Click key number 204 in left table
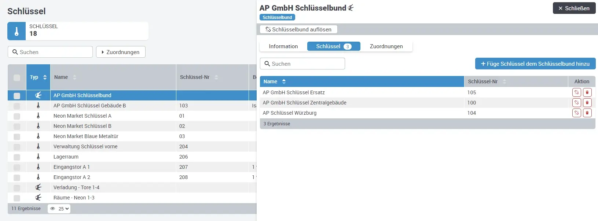The height and width of the screenshot is (221, 598). click(183, 146)
